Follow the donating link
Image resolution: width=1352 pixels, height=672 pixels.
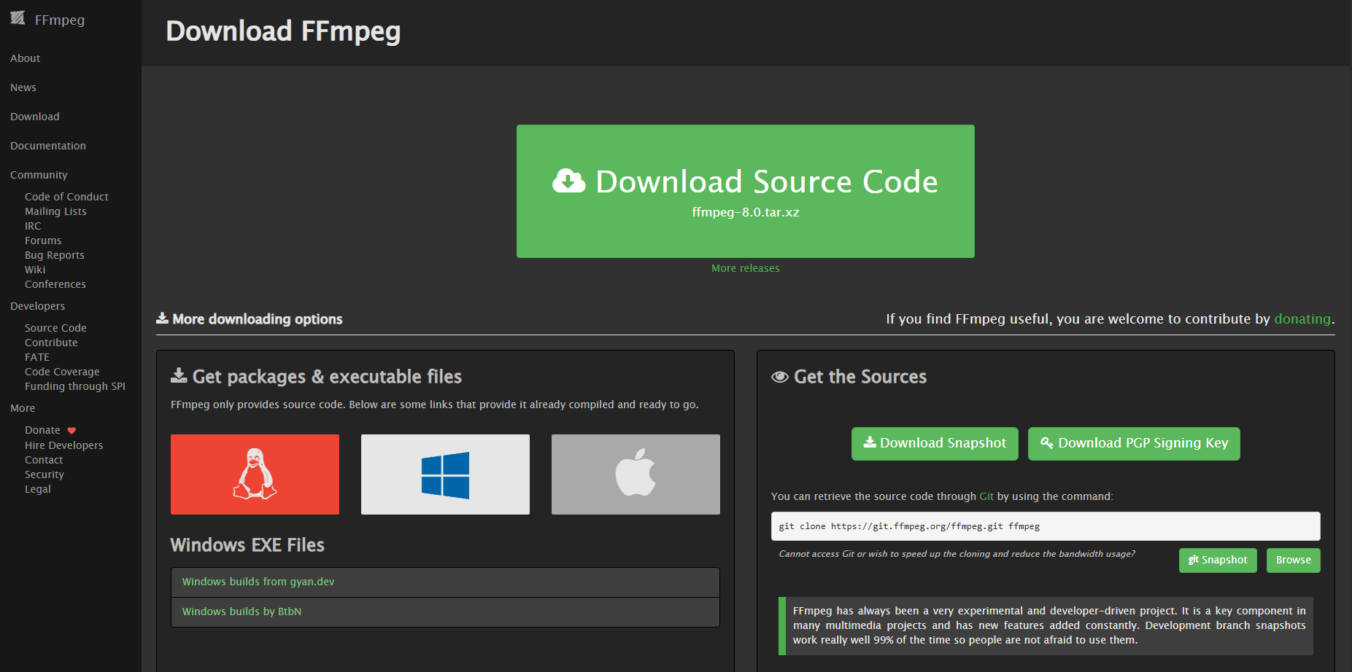point(1302,319)
